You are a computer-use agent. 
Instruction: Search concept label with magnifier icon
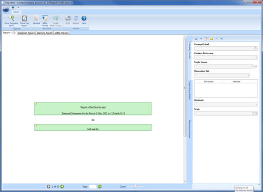click(255, 49)
